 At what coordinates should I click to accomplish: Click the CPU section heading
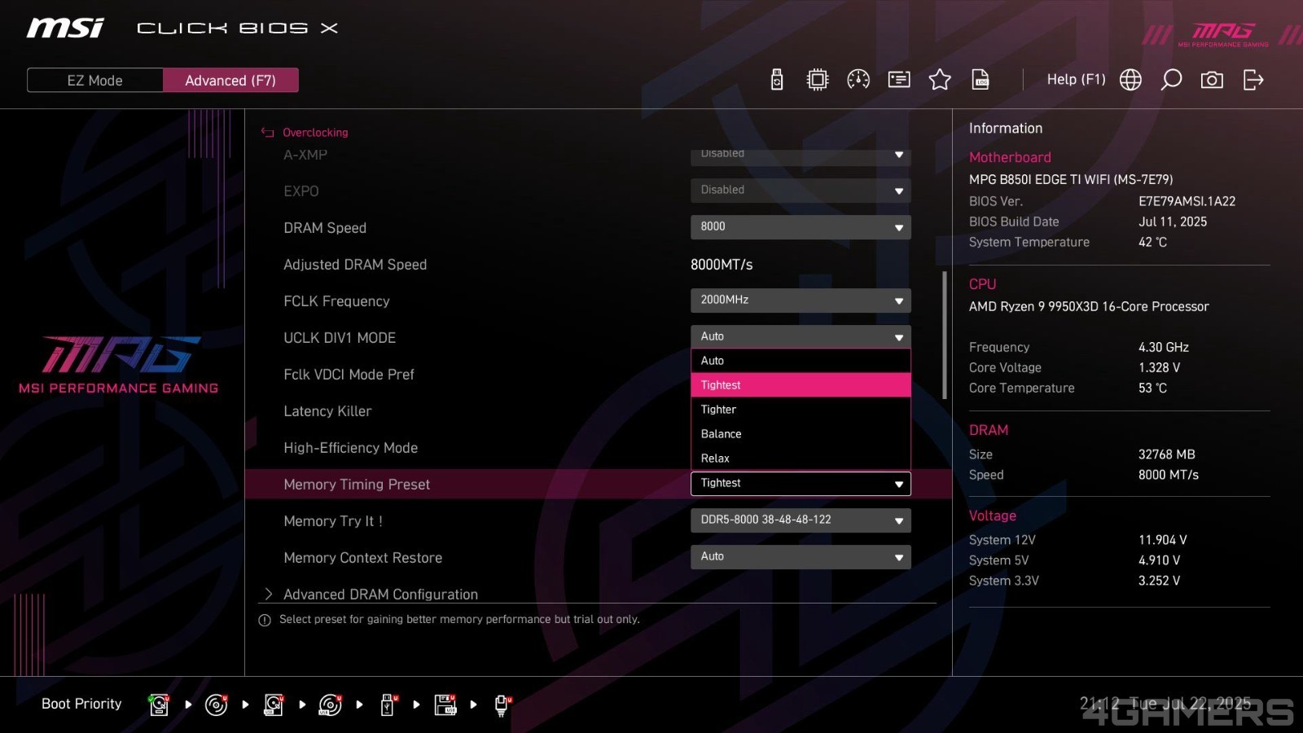tap(982, 284)
